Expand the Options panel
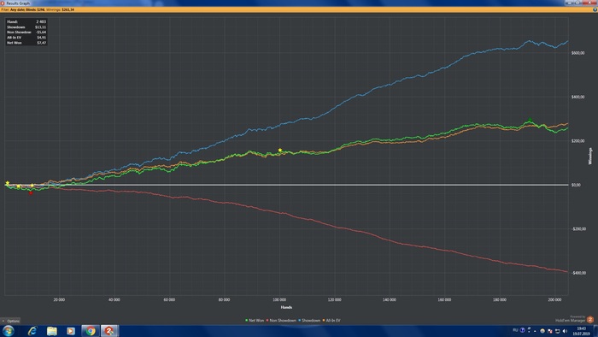598x337 pixels. [x=10, y=321]
